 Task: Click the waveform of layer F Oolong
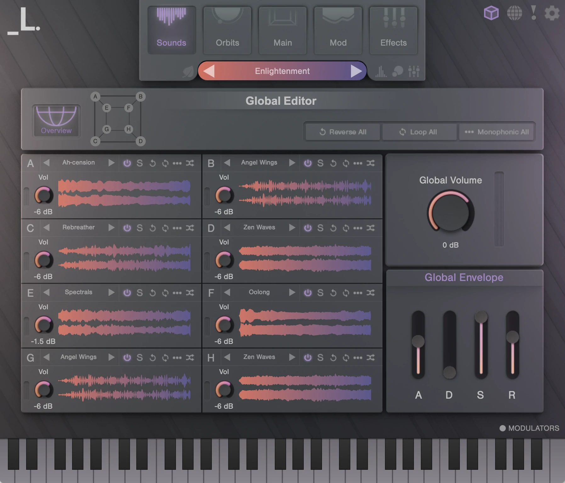[305, 323]
